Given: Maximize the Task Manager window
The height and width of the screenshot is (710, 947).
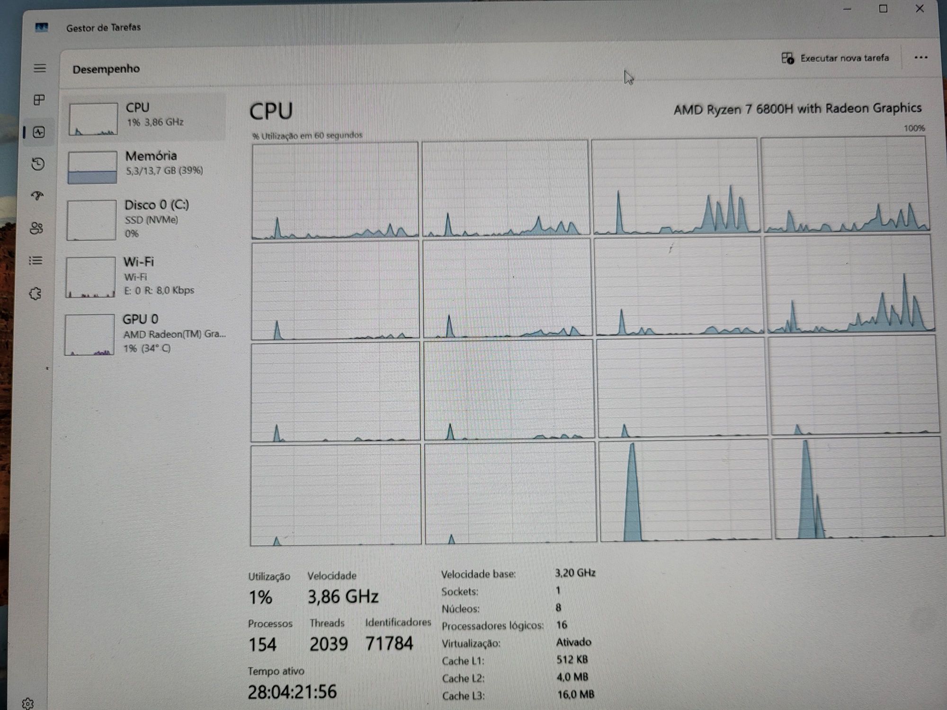Looking at the screenshot, I should click(883, 9).
